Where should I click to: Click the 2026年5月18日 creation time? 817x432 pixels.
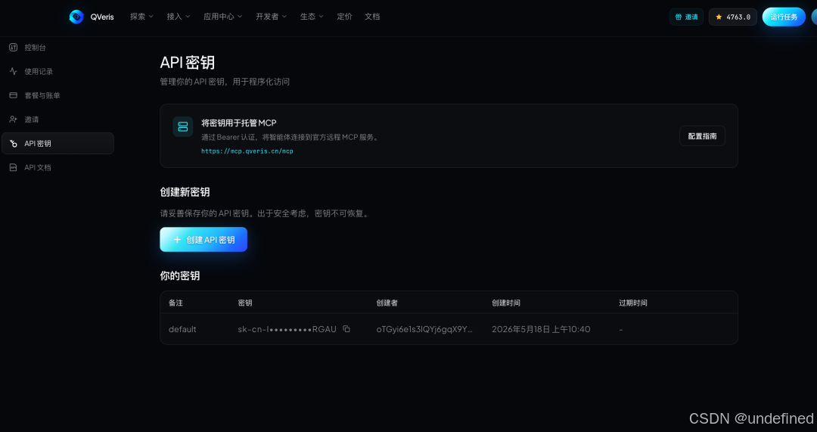[541, 329]
